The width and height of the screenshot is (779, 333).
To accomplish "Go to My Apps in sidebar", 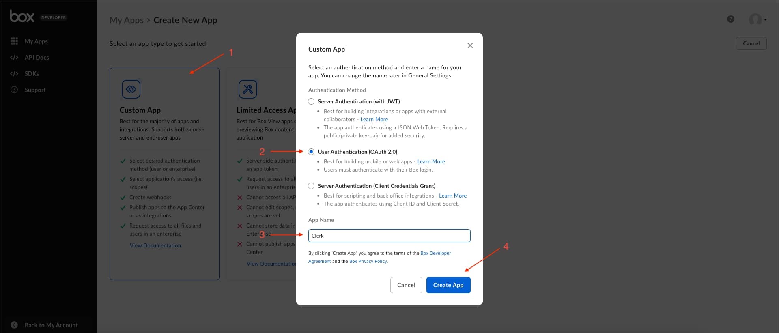I will point(36,41).
